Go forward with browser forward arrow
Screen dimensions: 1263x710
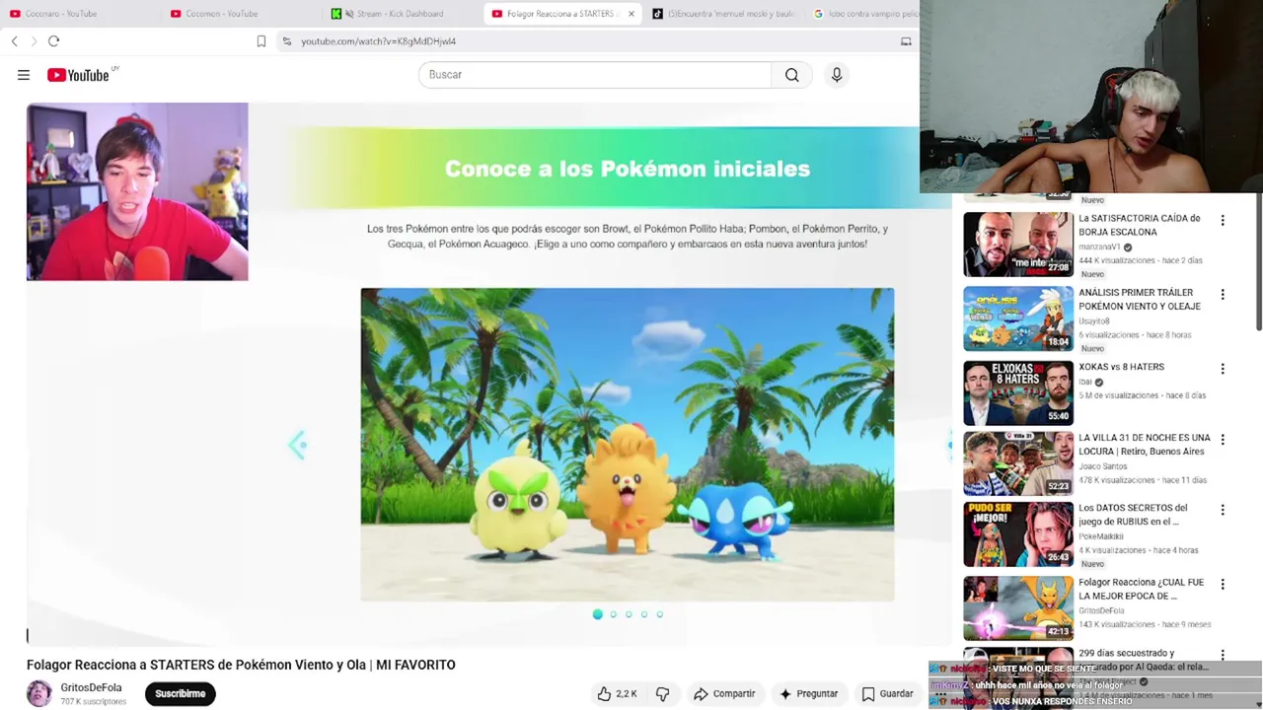[x=34, y=41]
